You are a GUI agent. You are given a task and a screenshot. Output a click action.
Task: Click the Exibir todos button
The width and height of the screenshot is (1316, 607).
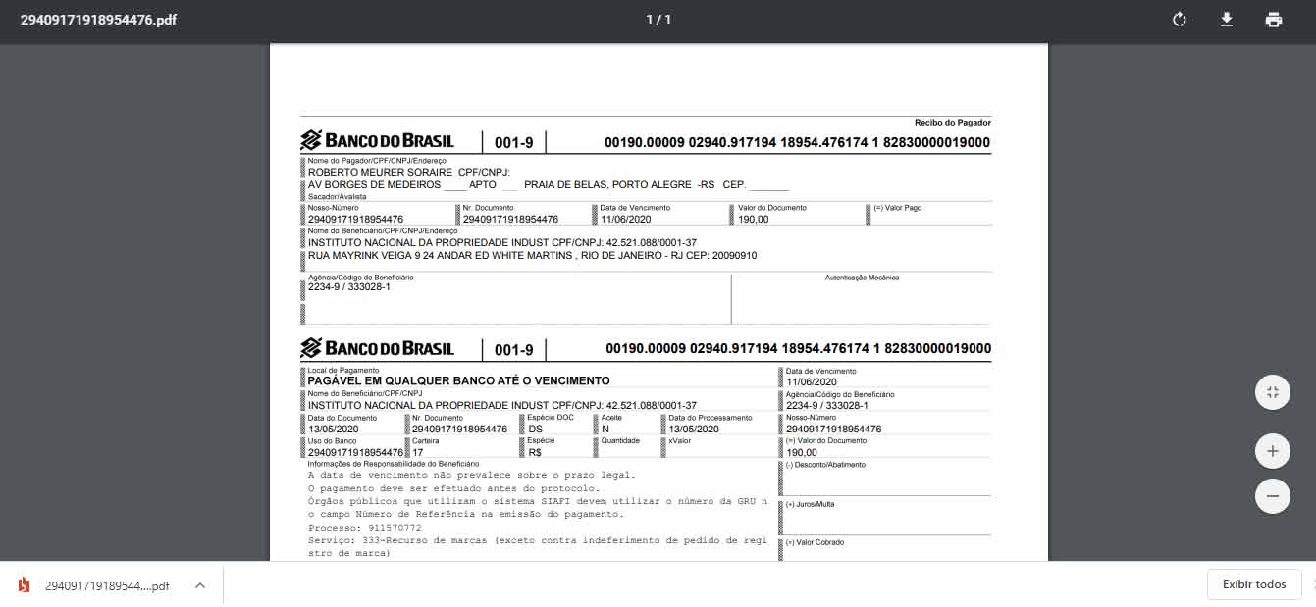(1254, 584)
